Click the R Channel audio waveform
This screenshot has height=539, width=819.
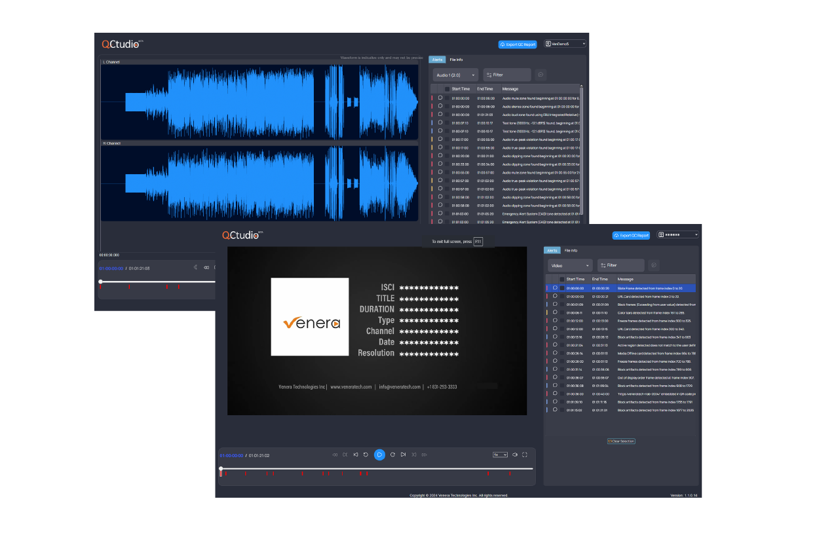pos(259,183)
